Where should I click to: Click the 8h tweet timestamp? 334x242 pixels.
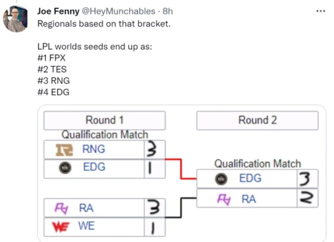pyautogui.click(x=168, y=11)
